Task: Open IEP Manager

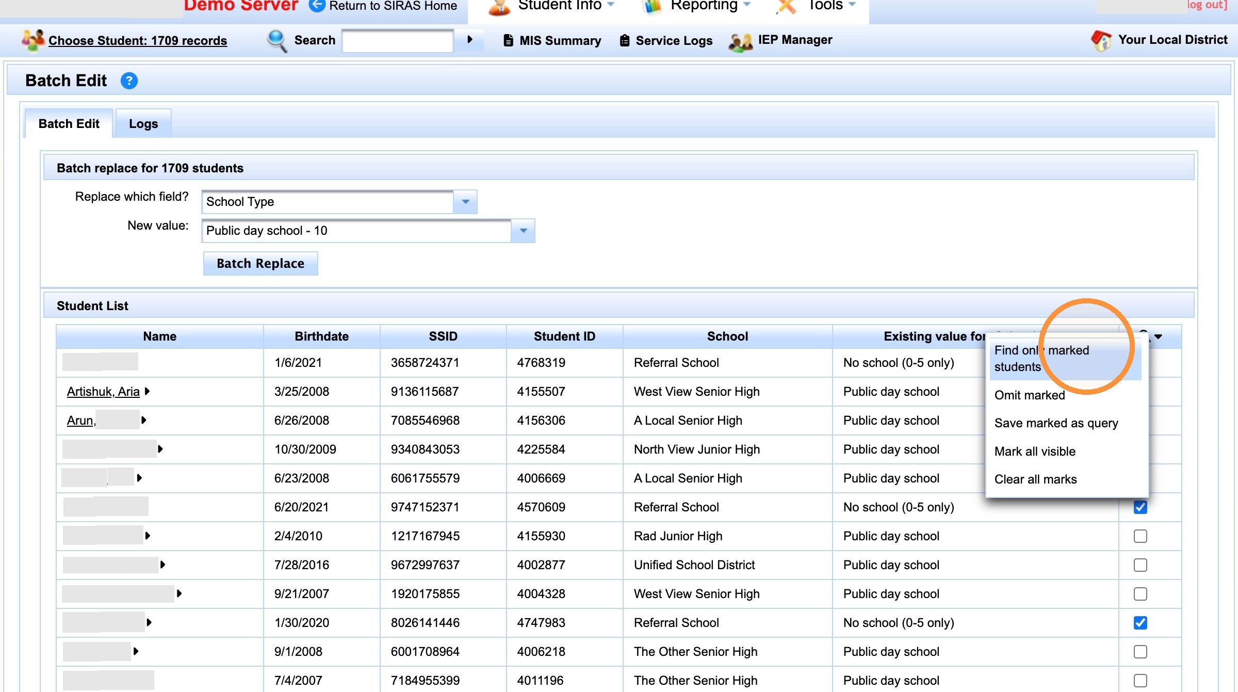Action: coord(795,40)
